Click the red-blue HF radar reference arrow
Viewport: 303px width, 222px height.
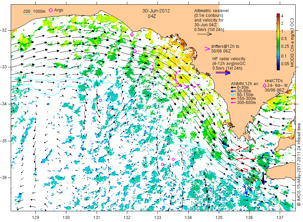(x=223, y=73)
